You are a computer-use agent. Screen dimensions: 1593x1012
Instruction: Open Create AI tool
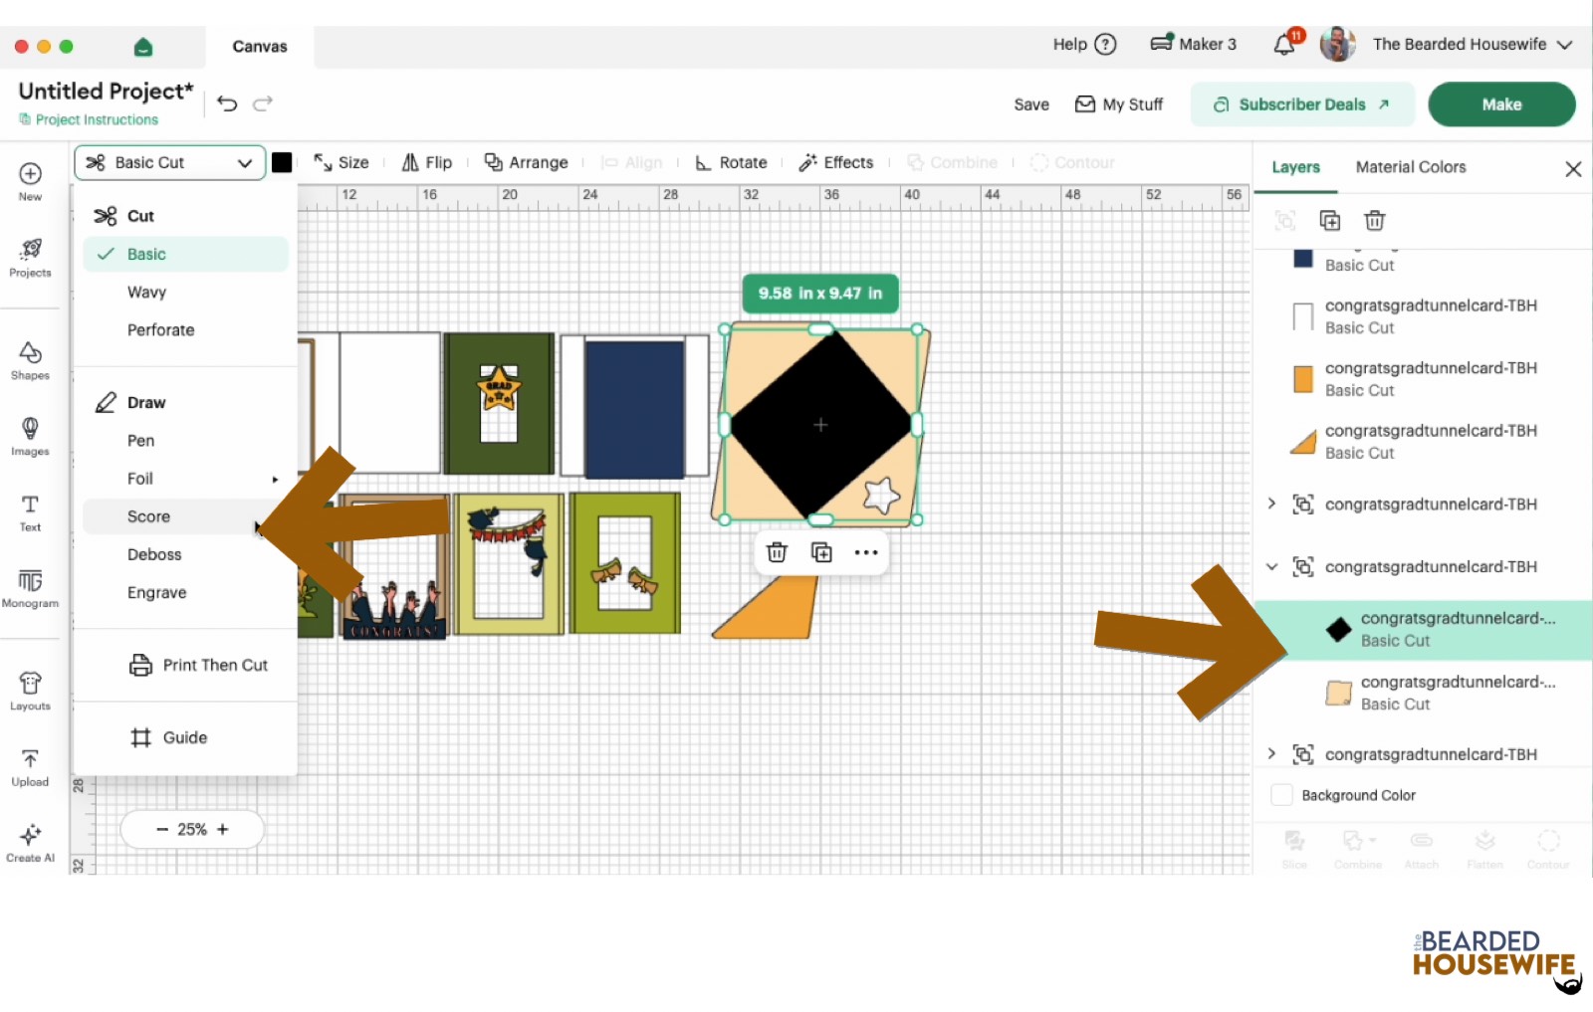(x=30, y=843)
